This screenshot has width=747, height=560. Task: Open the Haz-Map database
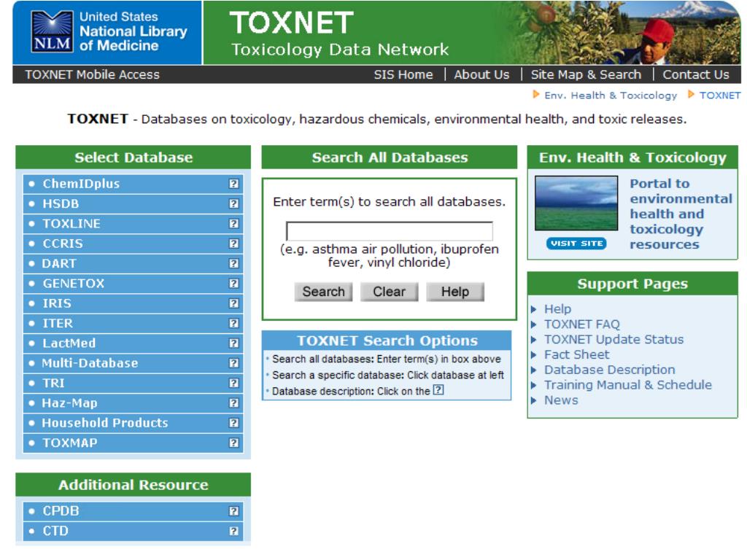coord(69,402)
